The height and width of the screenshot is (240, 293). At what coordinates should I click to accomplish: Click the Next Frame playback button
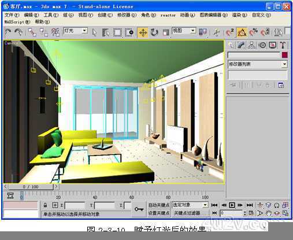coord(240,205)
